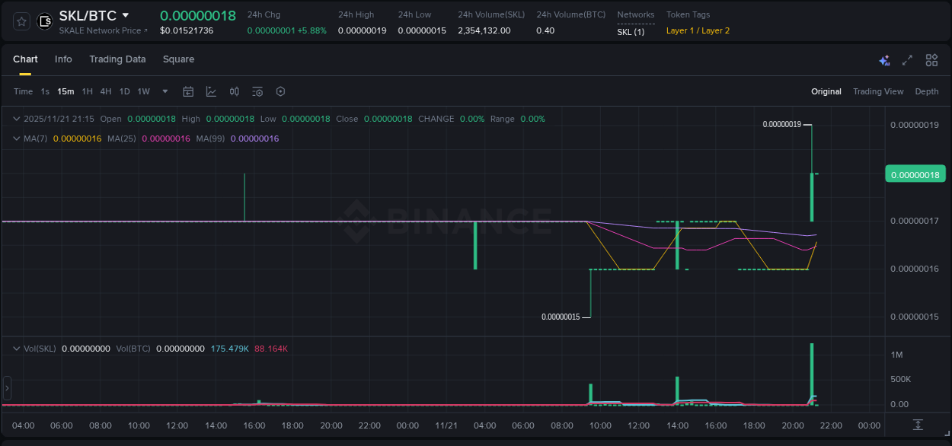This screenshot has width=952, height=446.
Task: Open the AI assistant icon
Action: pos(884,59)
